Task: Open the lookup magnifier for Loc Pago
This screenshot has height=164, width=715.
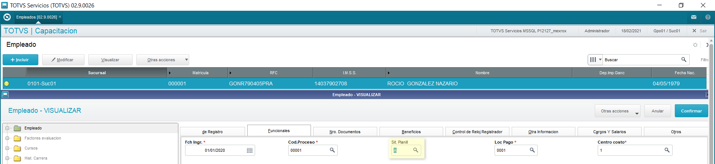Action: (x=532, y=150)
